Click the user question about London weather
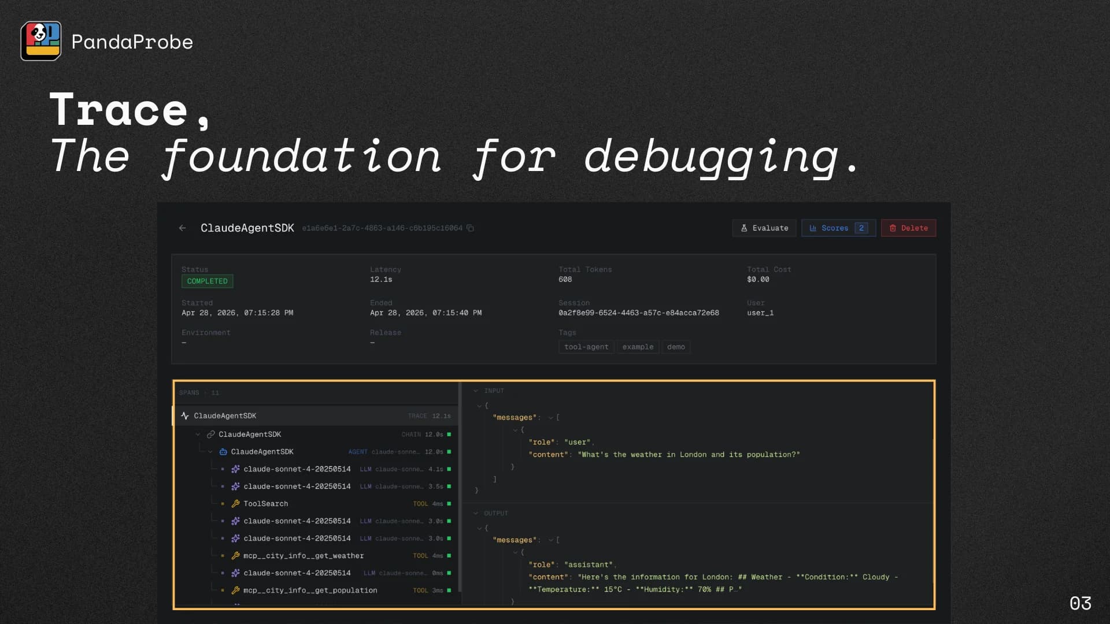 689,455
